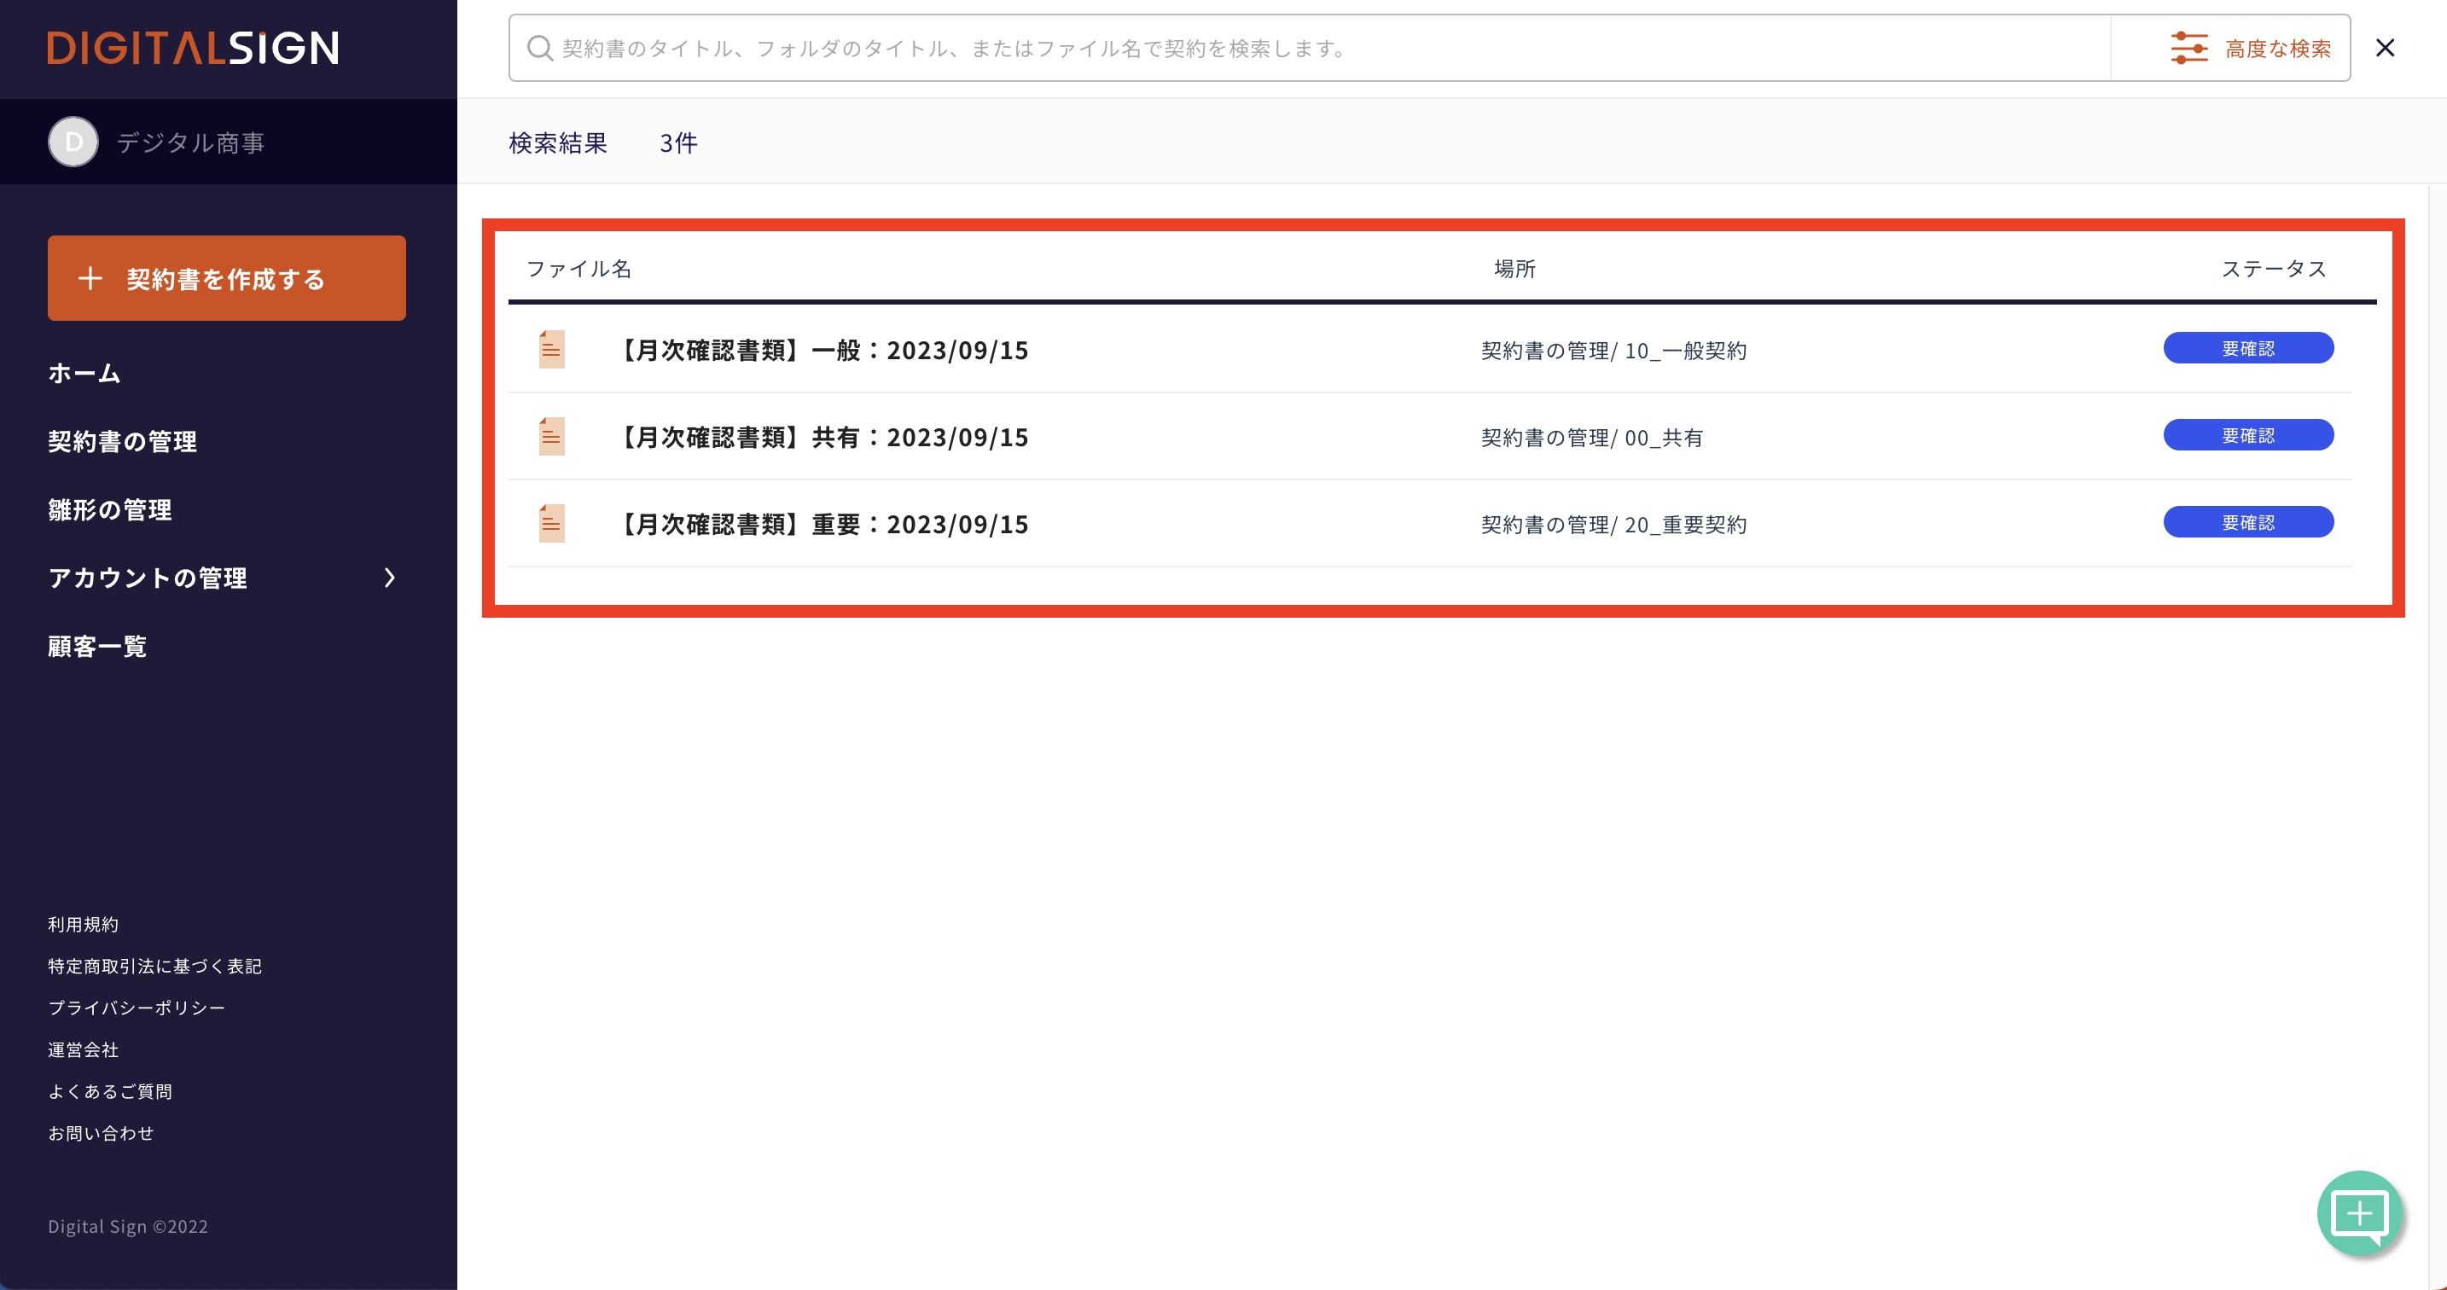Viewport: 2447px width, 1290px height.
Task: Click document icon for 重要 file row
Action: pyautogui.click(x=552, y=523)
